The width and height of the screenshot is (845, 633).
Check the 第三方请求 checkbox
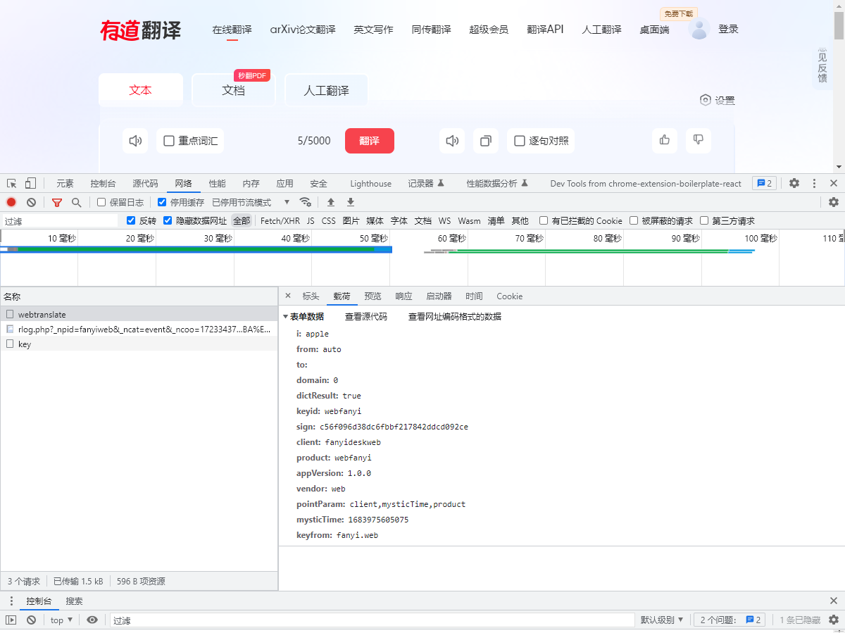(704, 220)
